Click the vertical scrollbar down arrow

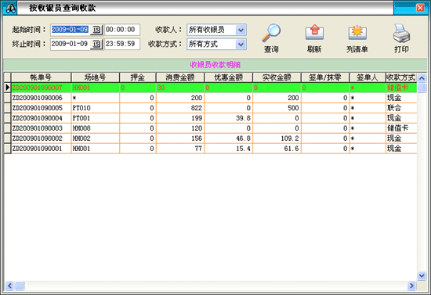[422, 275]
